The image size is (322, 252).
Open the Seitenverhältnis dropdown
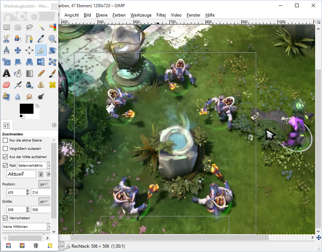point(34,166)
